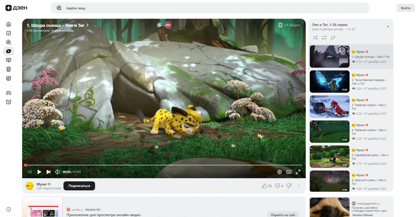Open the VK Видео link on the player
The image size is (420, 217).
289,25
